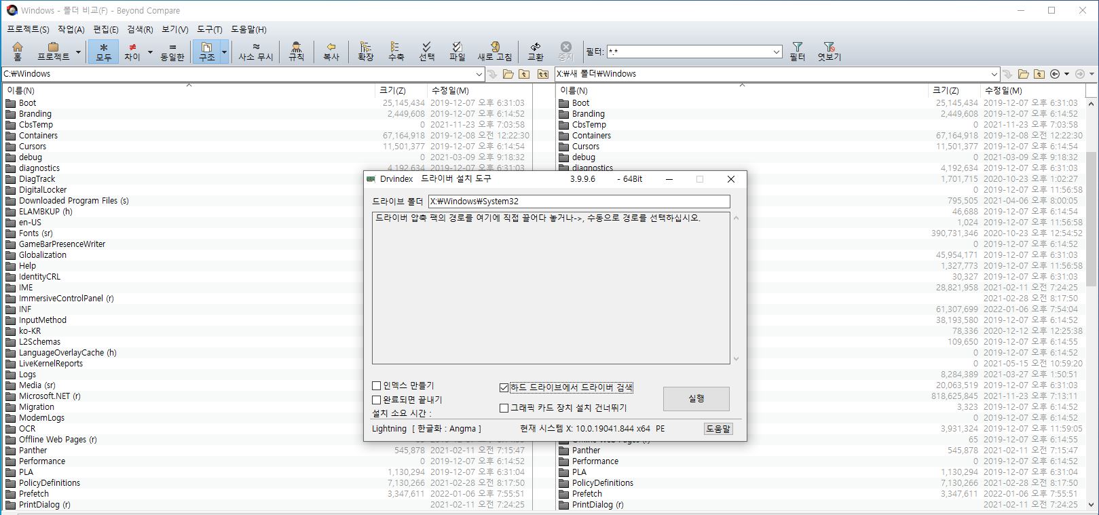1099x515 pixels.
Task: Select the Containers folder in right pane
Action: 591,136
